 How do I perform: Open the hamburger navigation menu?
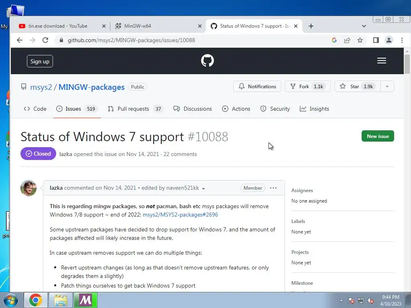381,61
